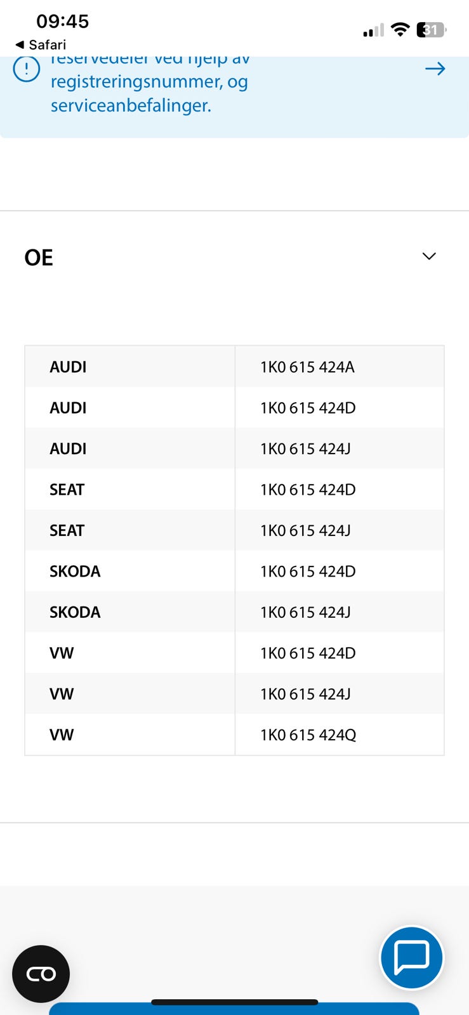Select VW part number 1K0 615 424Q
Viewport: 469px width, 1015px height.
point(308,735)
